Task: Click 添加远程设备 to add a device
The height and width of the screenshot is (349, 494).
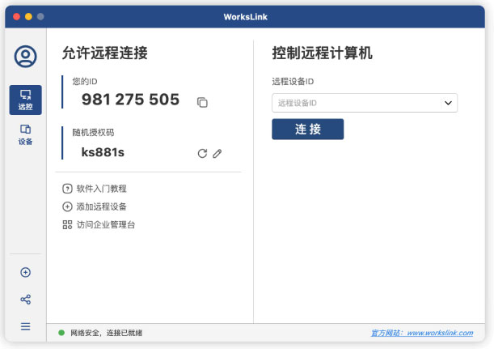Action: (101, 206)
